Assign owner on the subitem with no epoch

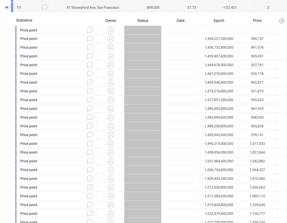pyautogui.click(x=111, y=30)
